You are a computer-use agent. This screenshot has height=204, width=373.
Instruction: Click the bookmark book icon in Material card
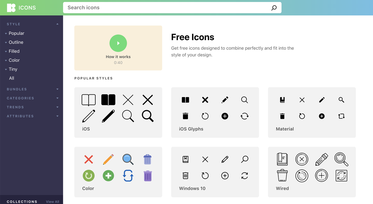[x=282, y=100]
